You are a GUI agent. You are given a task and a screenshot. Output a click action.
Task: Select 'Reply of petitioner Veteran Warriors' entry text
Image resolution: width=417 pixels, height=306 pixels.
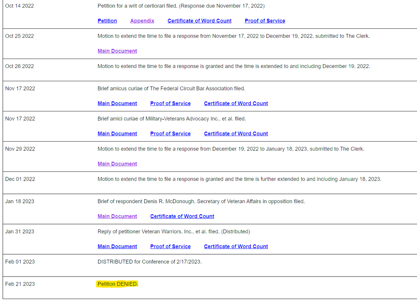tap(174, 231)
